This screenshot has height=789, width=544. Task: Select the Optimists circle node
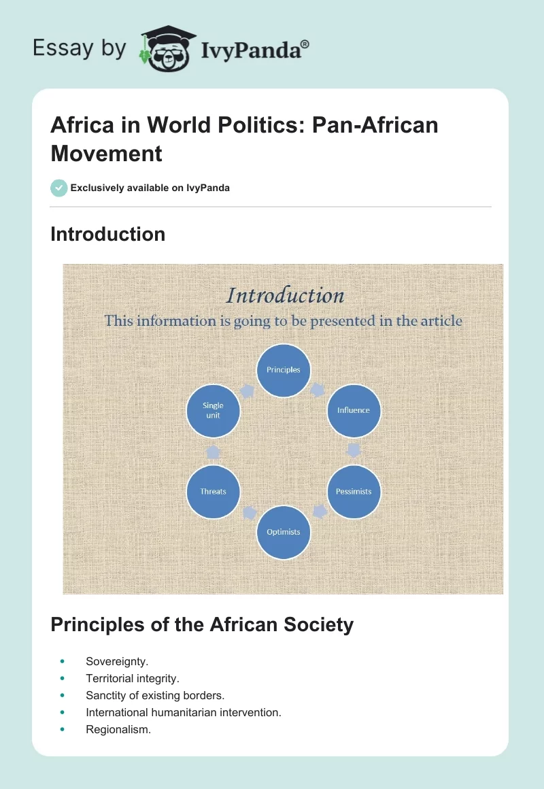point(284,532)
